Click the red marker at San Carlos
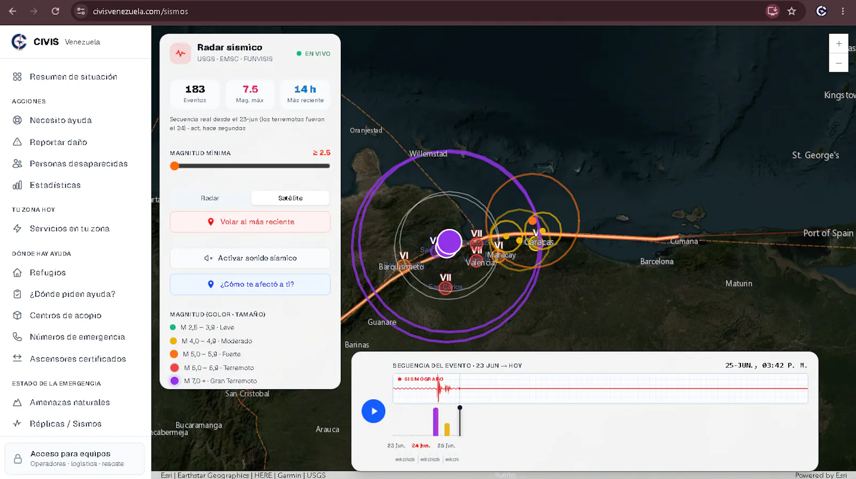 445,289
